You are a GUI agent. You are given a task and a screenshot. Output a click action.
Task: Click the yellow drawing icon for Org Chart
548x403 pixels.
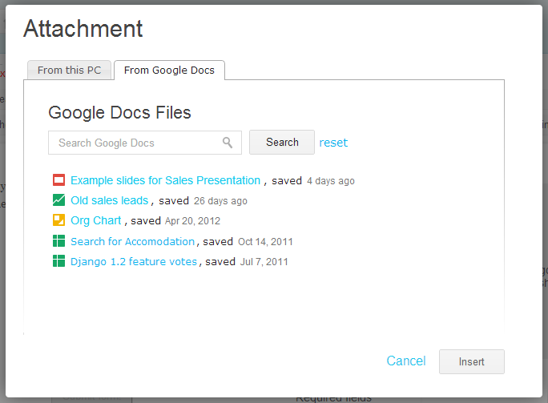coord(58,220)
